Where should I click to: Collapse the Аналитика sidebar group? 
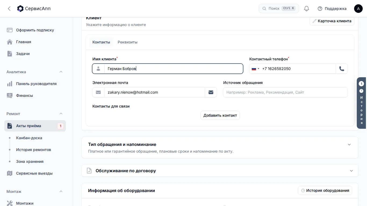61,72
